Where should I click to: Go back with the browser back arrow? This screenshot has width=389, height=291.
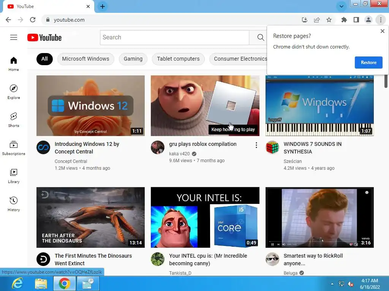8,20
